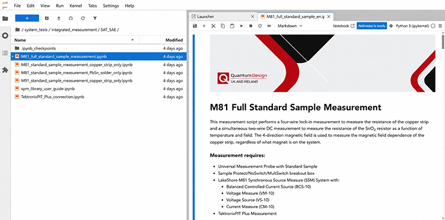The height and width of the screenshot is (220, 445).
Task: Click the notebook vertical scrollbar
Action: coord(443,43)
